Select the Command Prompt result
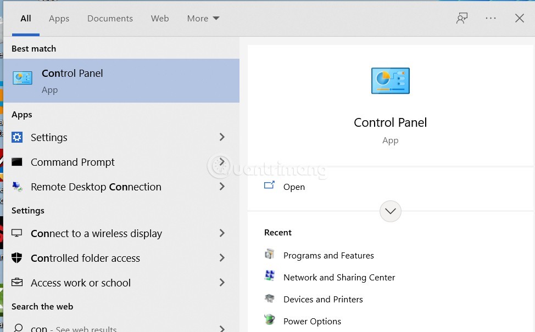Screen dimensions: 535x332 point(121,162)
